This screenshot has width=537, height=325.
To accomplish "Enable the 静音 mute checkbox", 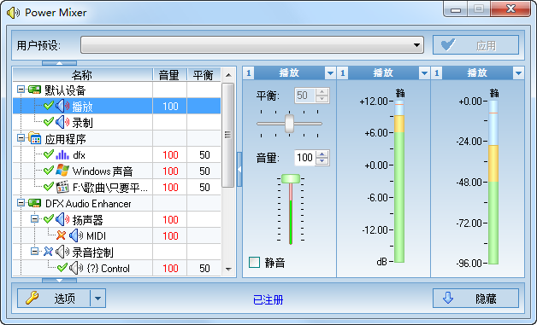I will [x=254, y=263].
